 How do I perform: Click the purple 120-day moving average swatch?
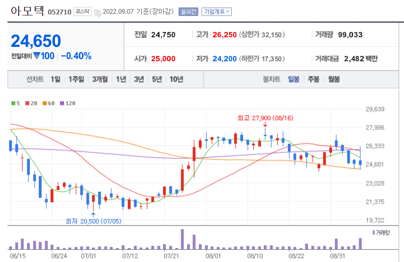tap(62, 103)
